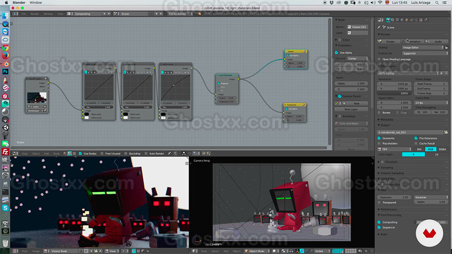Open the Display Image Editor dropdown
452x254 pixels.
423,48
